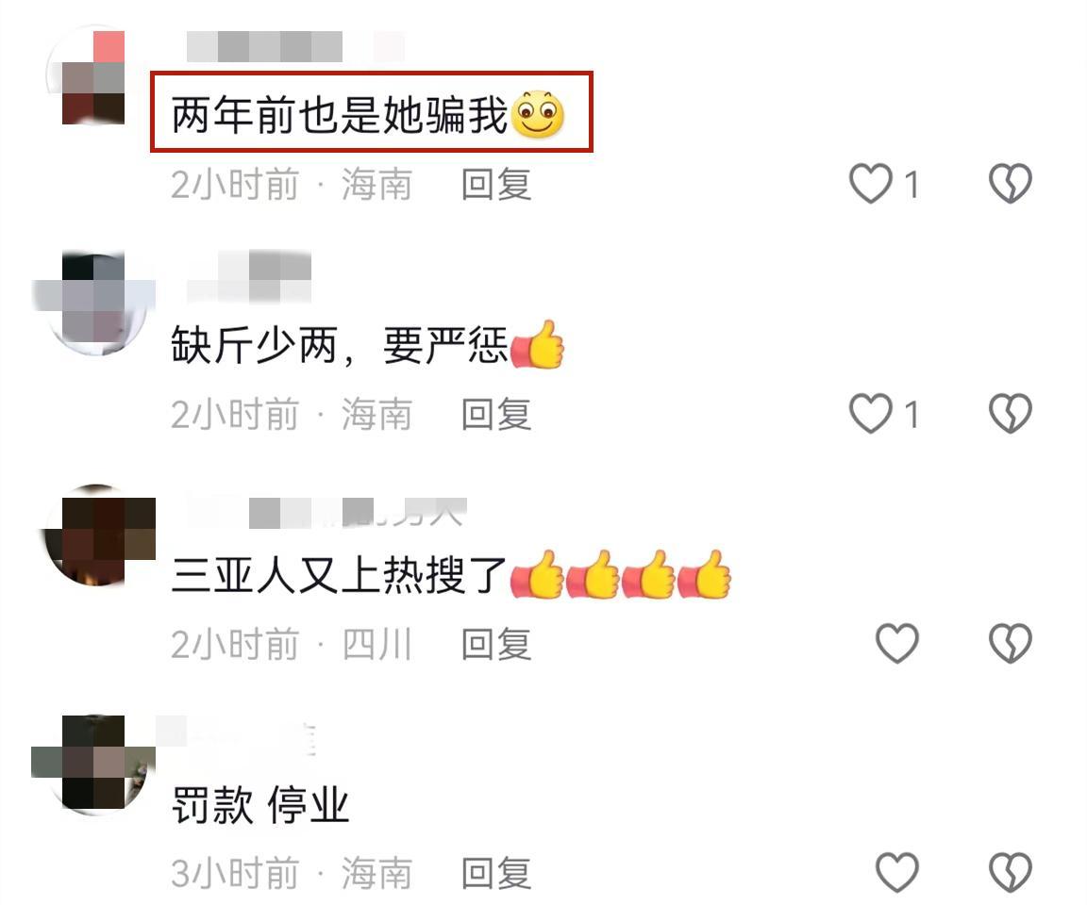Dislike the comment 缺斤少两，要严惩
The width and height of the screenshot is (1087, 905).
pos(1010,414)
